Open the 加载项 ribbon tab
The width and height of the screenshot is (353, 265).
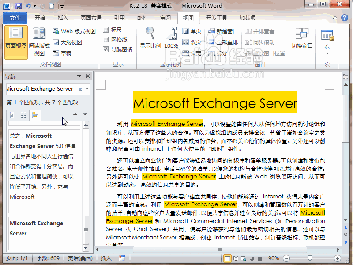click(x=248, y=18)
